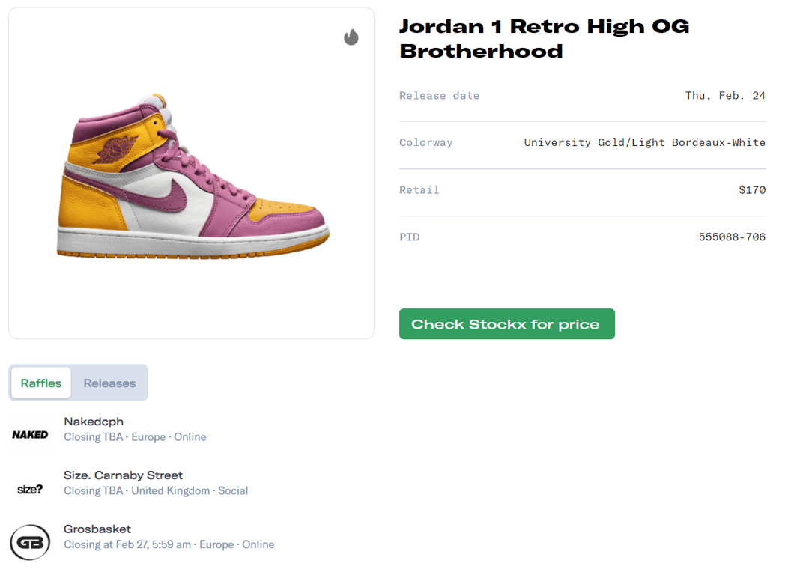The height and width of the screenshot is (569, 809).
Task: Click Grosbasket closing time details
Action: point(169,544)
